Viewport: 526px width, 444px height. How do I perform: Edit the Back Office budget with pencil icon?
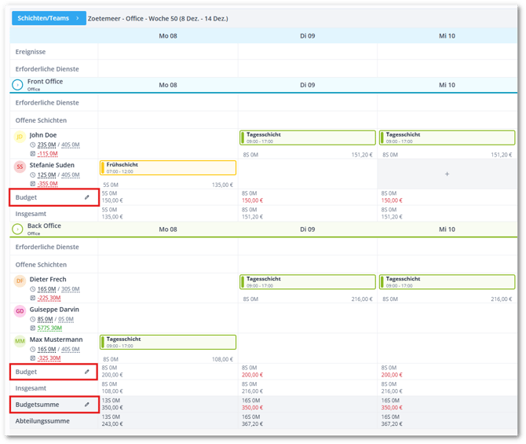tap(87, 372)
